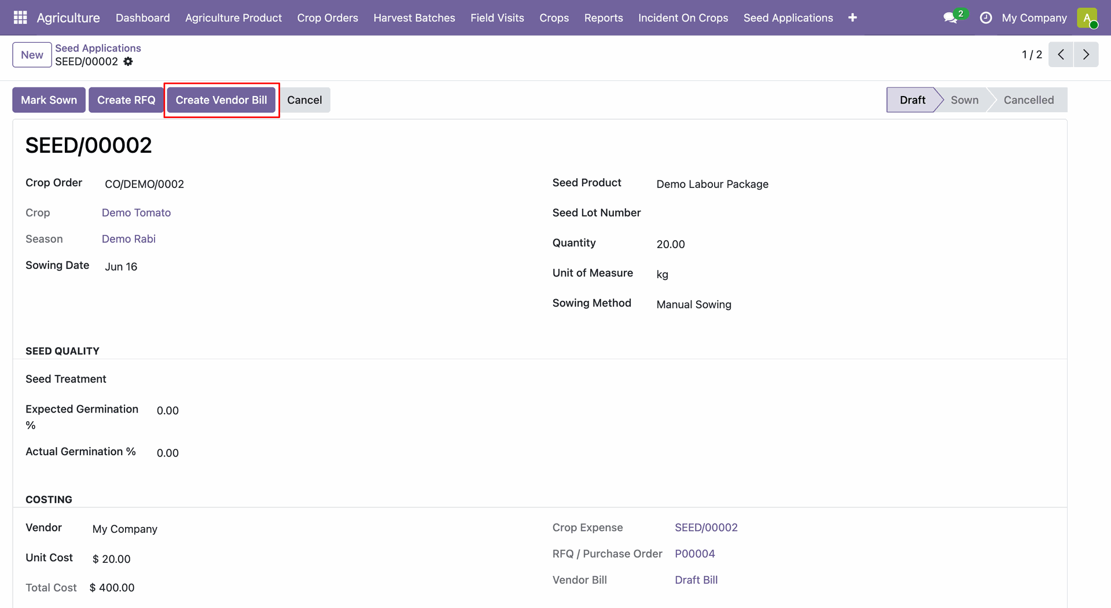Open the conversations chat icon
The width and height of the screenshot is (1111, 608).
pyautogui.click(x=950, y=18)
